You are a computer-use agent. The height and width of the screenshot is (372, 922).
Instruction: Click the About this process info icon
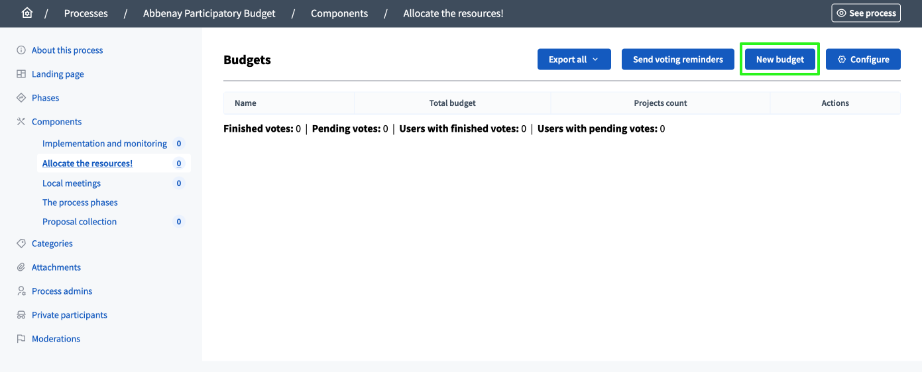click(21, 50)
